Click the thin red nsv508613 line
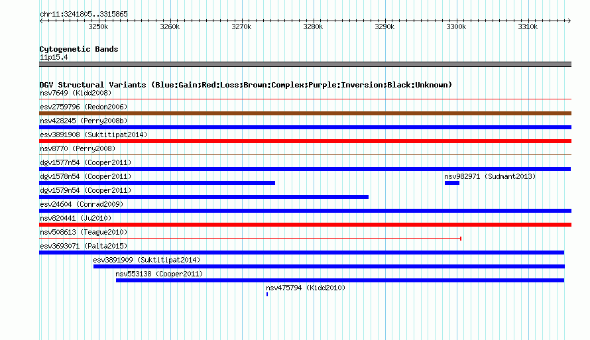 [x=250, y=239]
